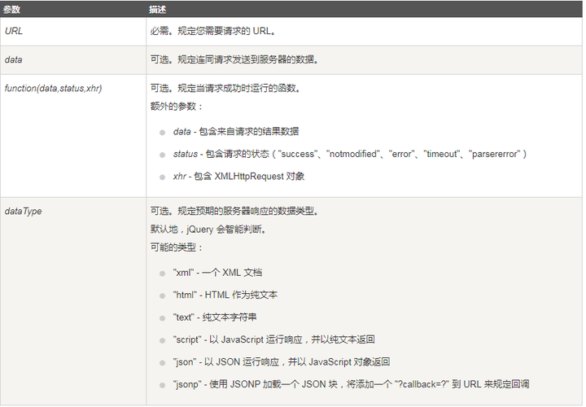Screen dimensions: 586x407
Task: Click the status bullet listing success, notmodified, error
Action: tap(350, 154)
